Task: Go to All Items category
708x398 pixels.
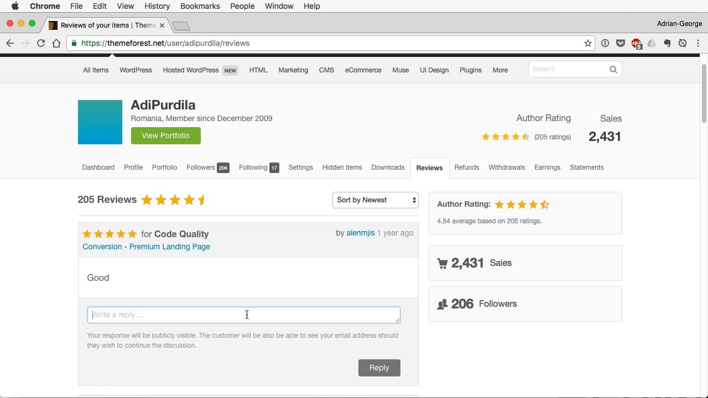Action: [96, 70]
